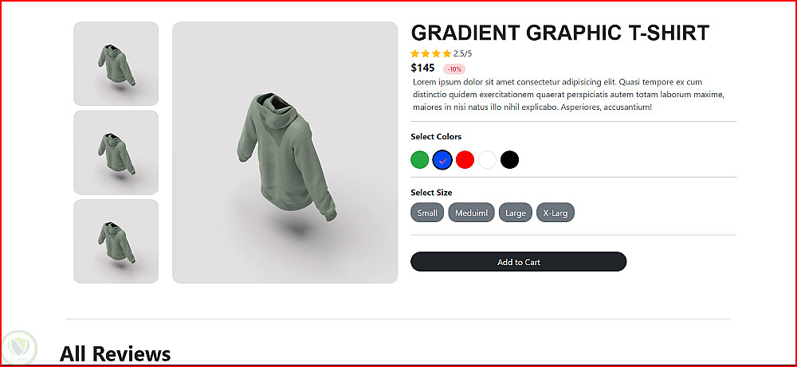Image resolution: width=797 pixels, height=367 pixels.
Task: Click the first rating star
Action: 414,53
